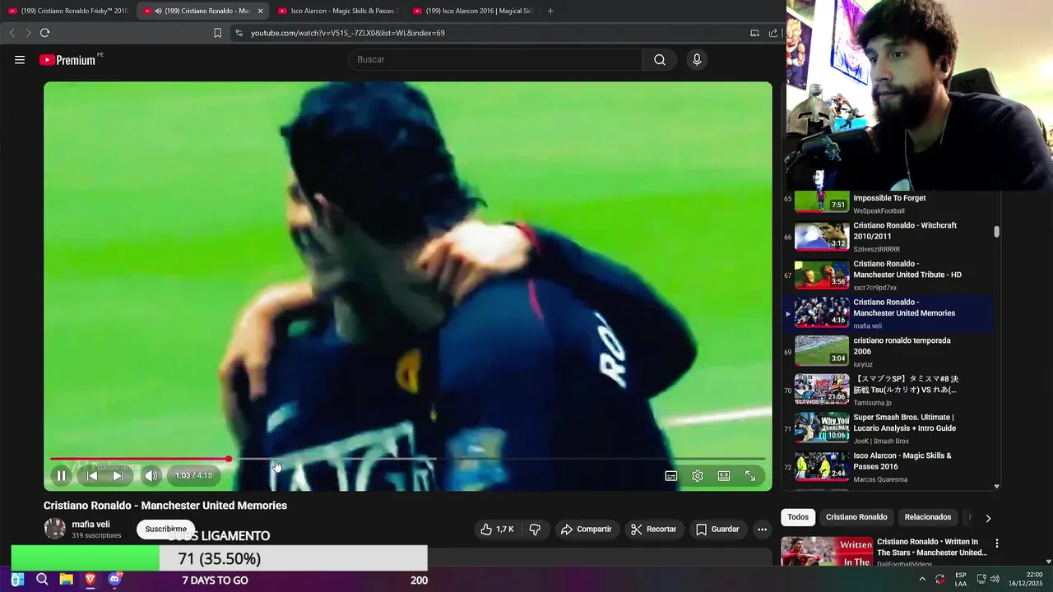Viewport: 1053px width, 592px height.
Task: Open Lucario Analysis + Intro Guide video
Action: click(887, 428)
